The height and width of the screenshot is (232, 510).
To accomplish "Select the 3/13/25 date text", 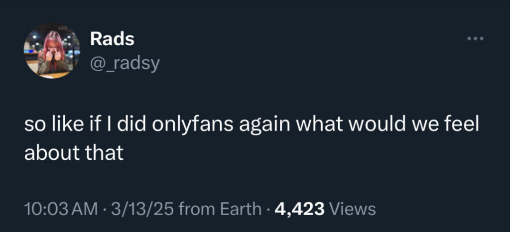I will tap(142, 209).
